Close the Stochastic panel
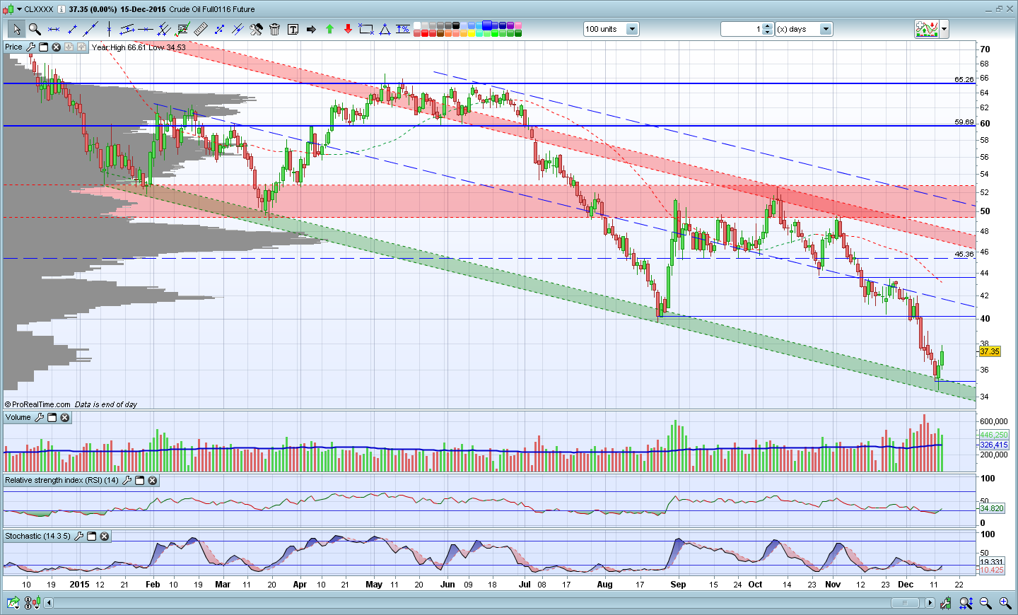 (104, 536)
